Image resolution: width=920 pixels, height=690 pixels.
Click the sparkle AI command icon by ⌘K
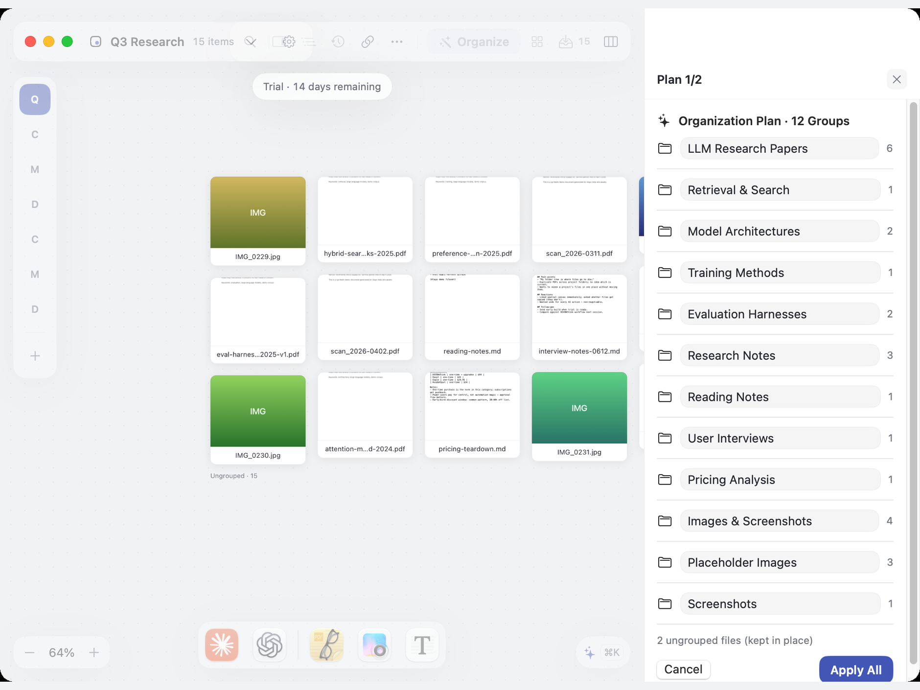coord(590,652)
